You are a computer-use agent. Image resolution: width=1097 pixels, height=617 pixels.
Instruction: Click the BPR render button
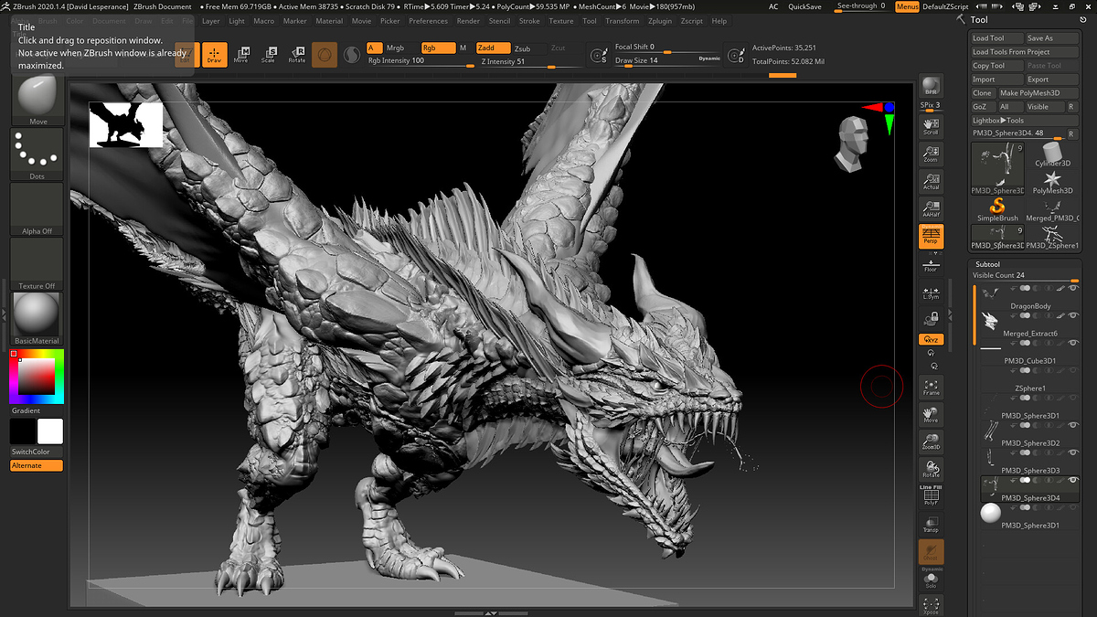click(931, 87)
